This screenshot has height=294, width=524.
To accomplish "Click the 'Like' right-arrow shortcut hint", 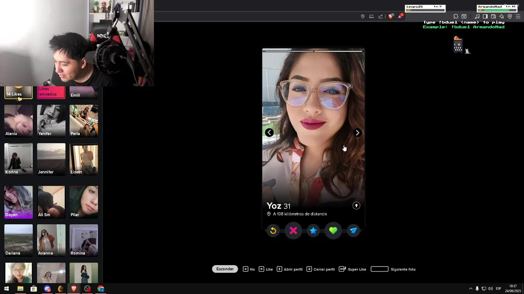I will tap(266, 269).
